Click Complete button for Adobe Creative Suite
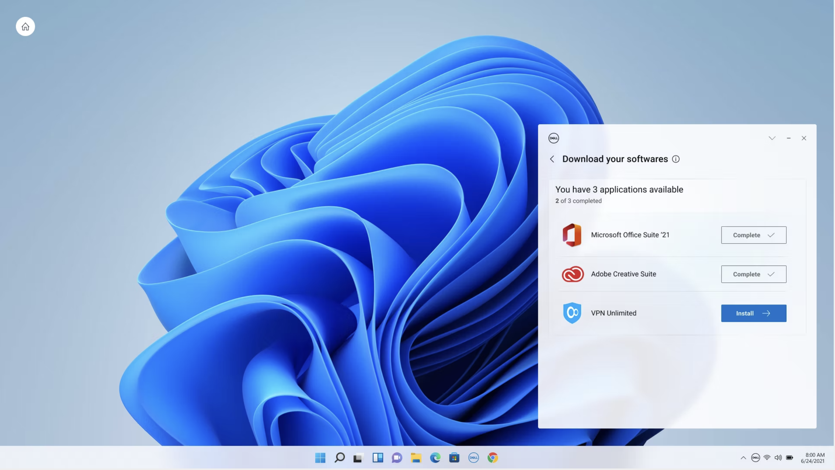 (x=753, y=274)
